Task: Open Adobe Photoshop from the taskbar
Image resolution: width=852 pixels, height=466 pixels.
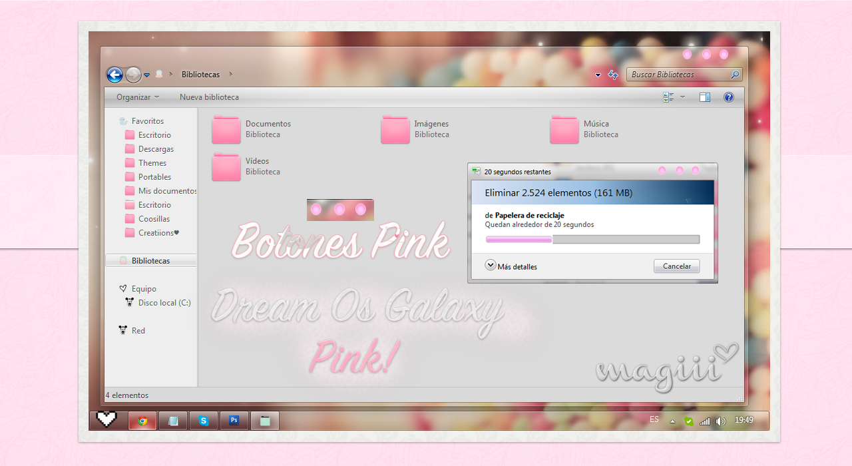Action: click(x=234, y=420)
